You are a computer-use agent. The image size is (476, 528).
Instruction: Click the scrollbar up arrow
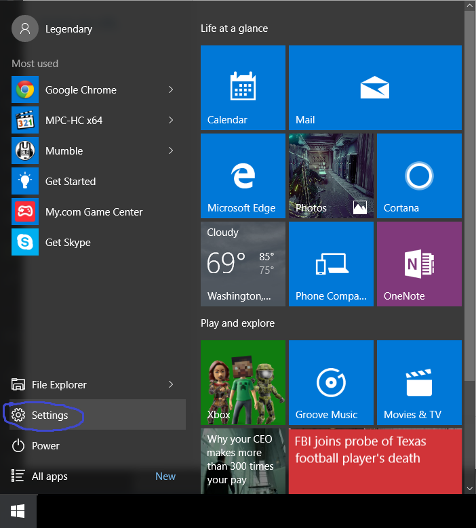coord(470,5)
